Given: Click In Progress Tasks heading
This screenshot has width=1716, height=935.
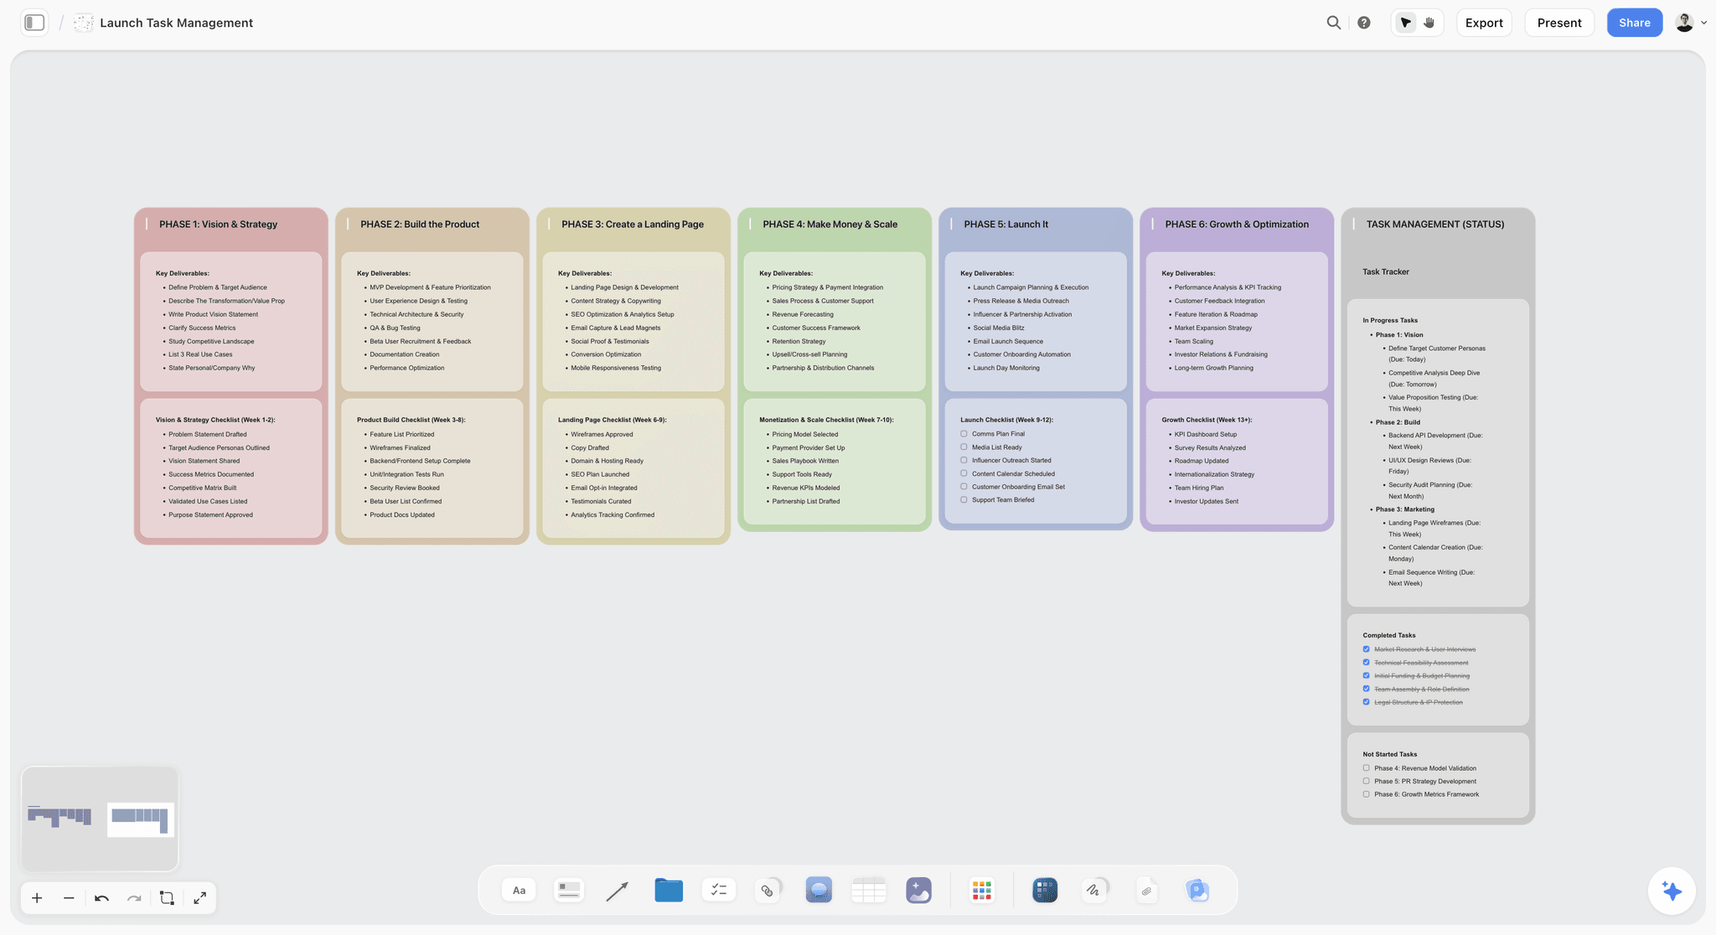Looking at the screenshot, I should pyautogui.click(x=1390, y=320).
